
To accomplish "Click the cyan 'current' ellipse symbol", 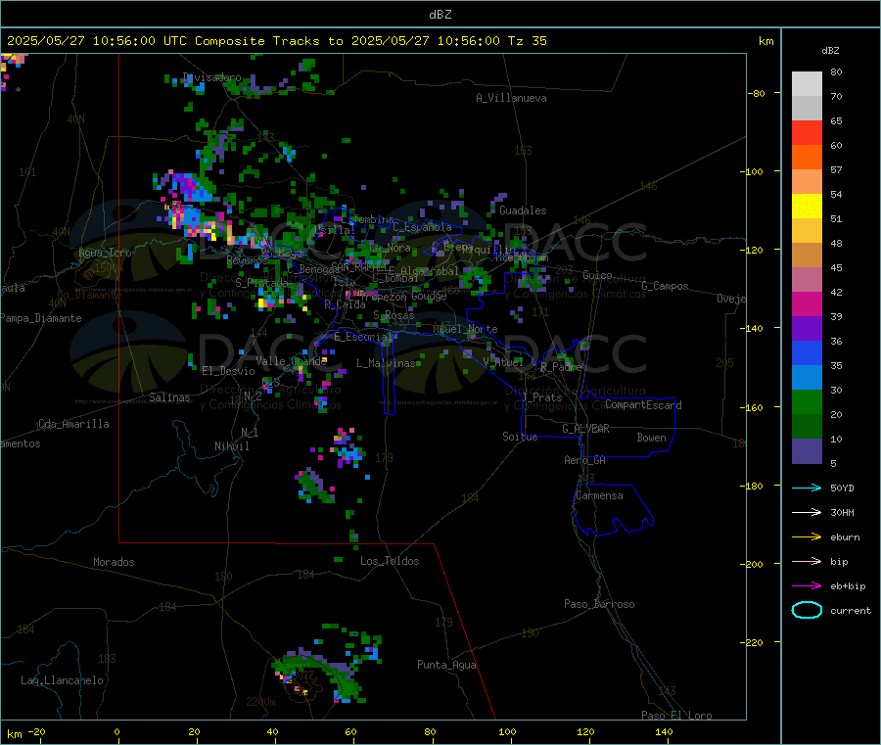I will [807, 610].
